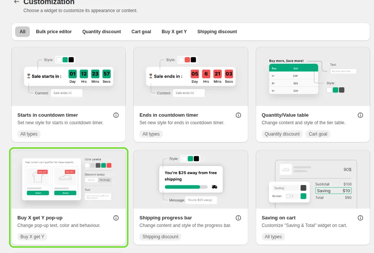Select the All filter tab
This screenshot has height=253, width=374.
point(22,32)
